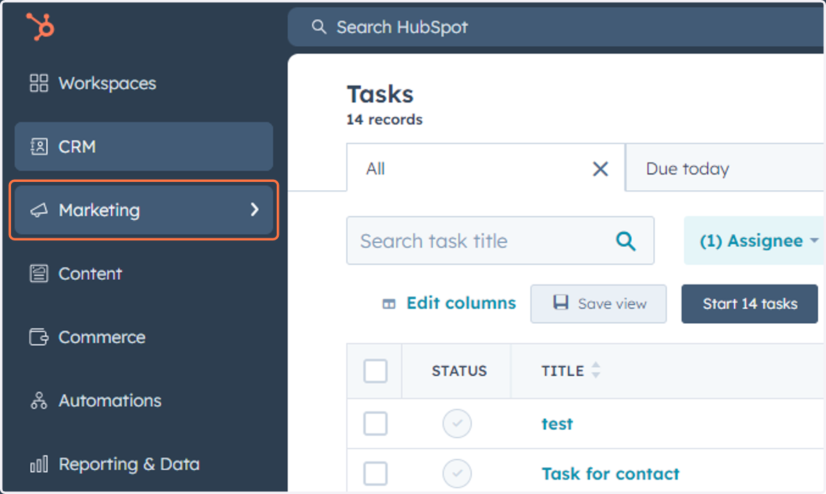Click the CRM contact-book icon
Screen dimensions: 826x494
coord(39,147)
